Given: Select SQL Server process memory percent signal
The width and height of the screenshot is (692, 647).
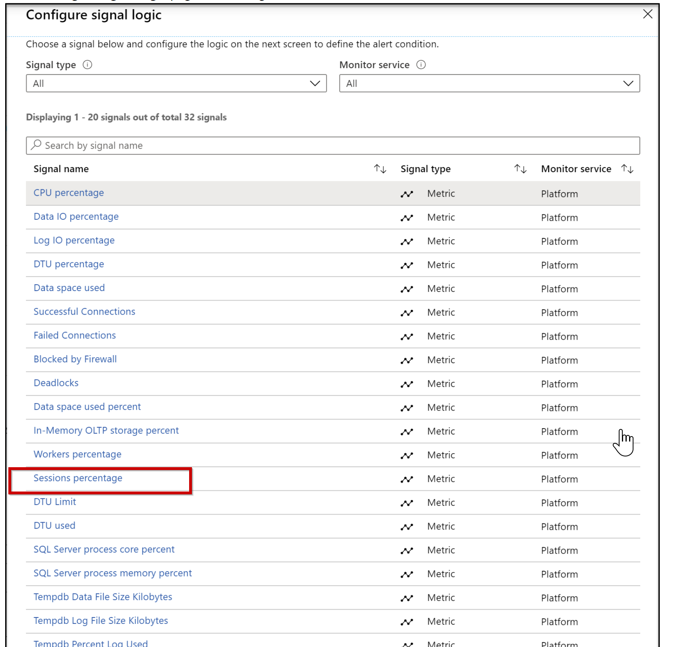Looking at the screenshot, I should coord(112,573).
